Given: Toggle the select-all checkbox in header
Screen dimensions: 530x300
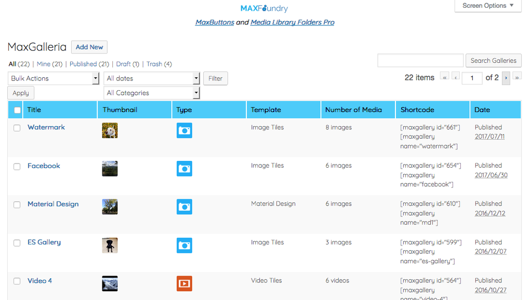Looking at the screenshot, I should coord(18,110).
